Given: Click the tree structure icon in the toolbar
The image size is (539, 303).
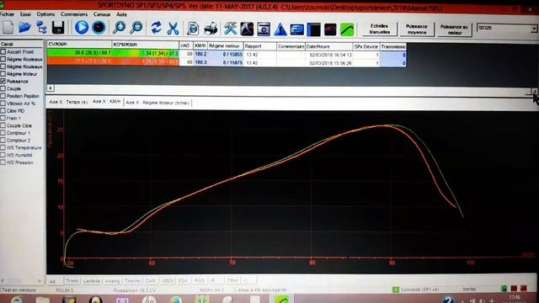Looking at the screenshot, I should [41, 28].
